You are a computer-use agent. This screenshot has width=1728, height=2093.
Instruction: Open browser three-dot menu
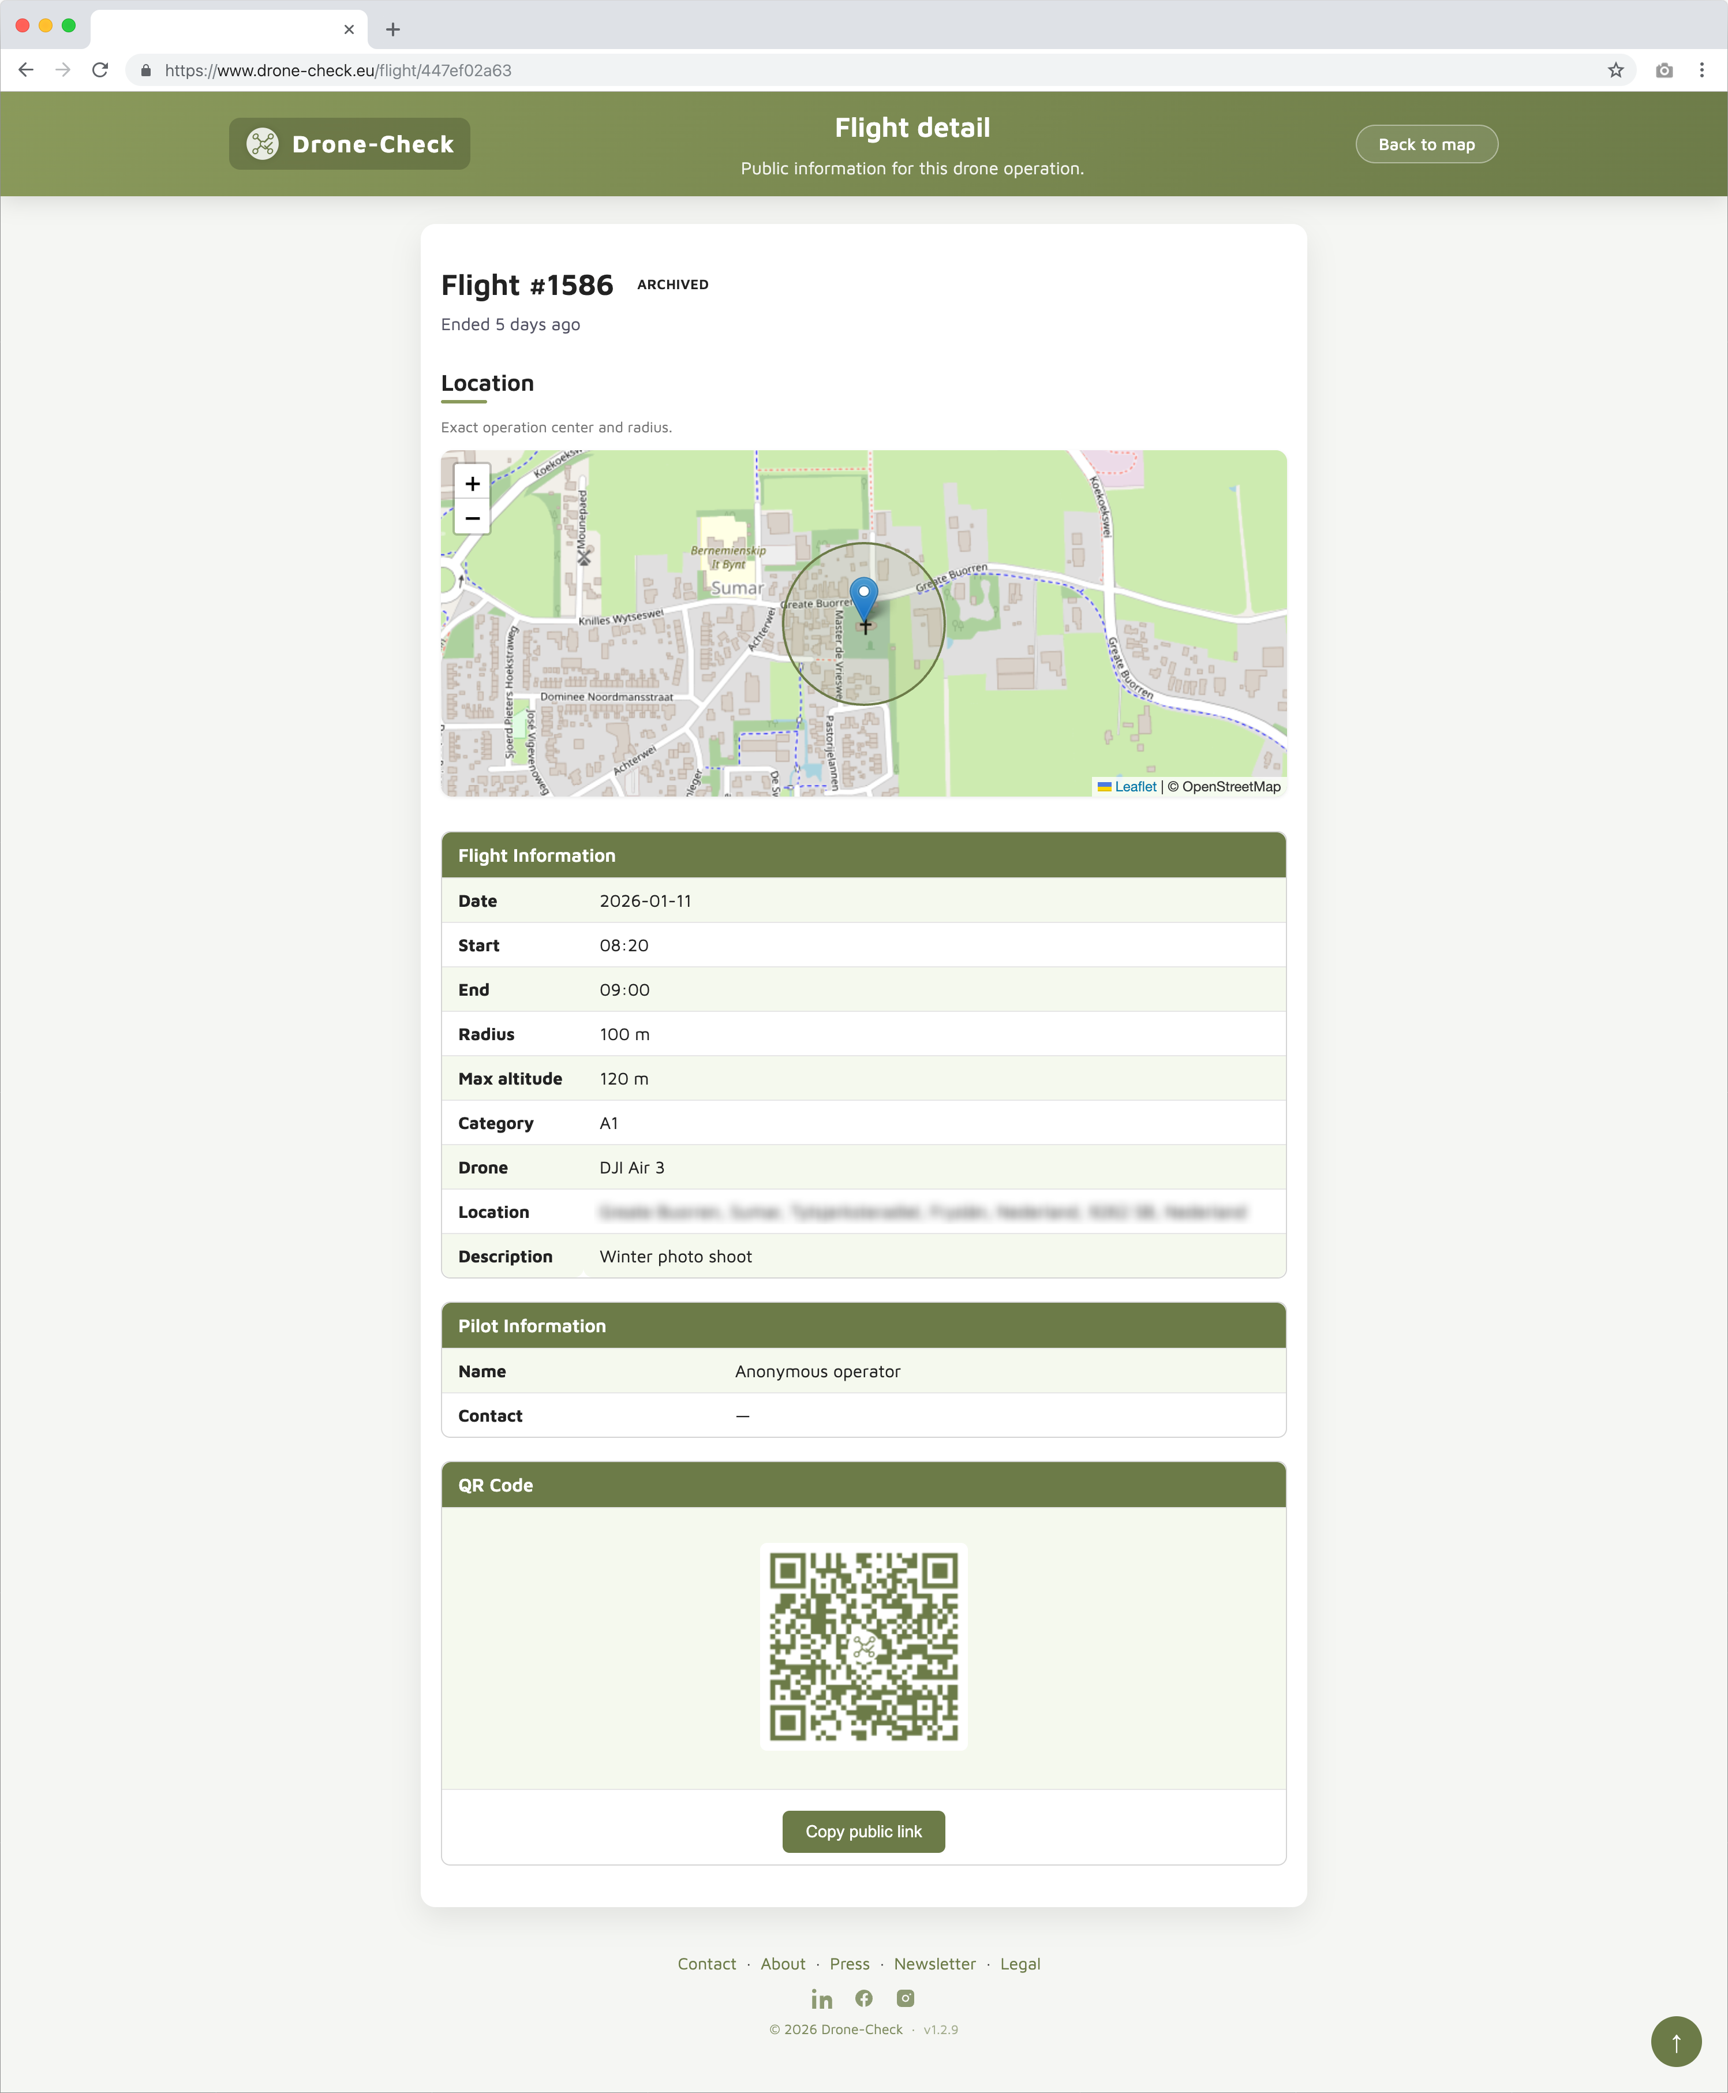(x=1701, y=70)
